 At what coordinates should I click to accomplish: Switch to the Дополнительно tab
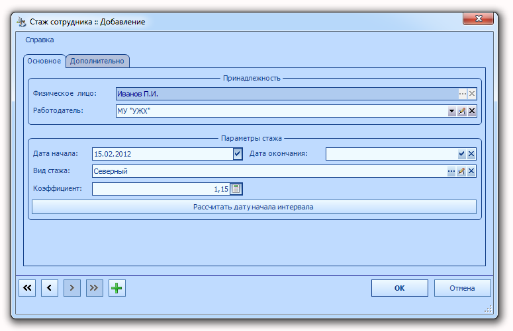coord(97,61)
